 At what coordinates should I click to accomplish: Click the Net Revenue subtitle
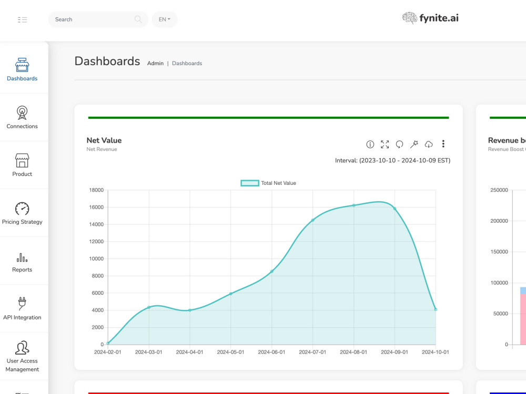tap(102, 149)
